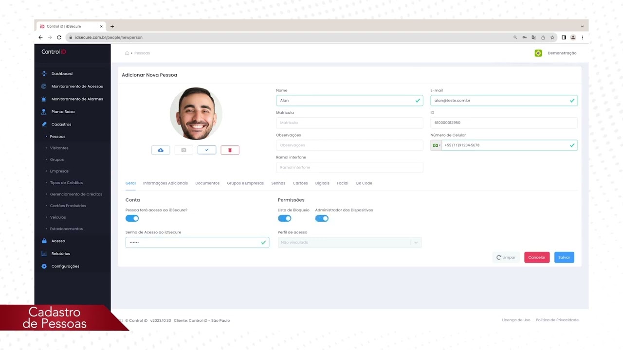Click the home icon in breadcrumb
Image resolution: width=623 pixels, height=350 pixels.
(127, 53)
